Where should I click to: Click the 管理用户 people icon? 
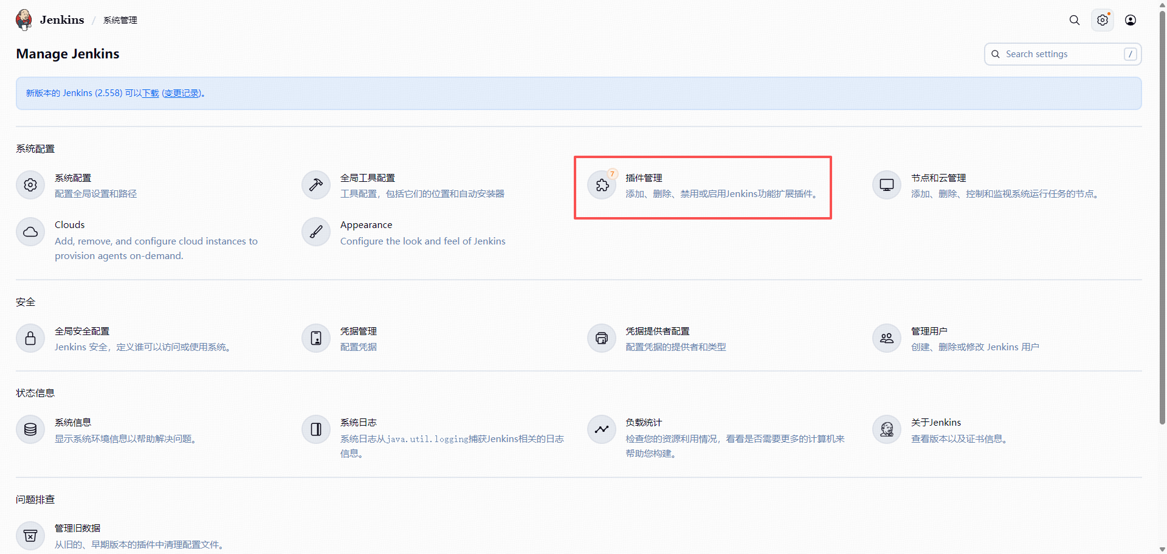point(887,338)
